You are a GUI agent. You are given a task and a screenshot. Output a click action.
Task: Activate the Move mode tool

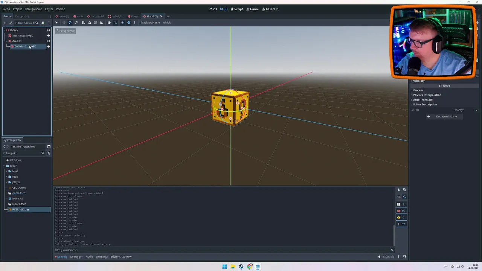pyautogui.click(x=64, y=23)
